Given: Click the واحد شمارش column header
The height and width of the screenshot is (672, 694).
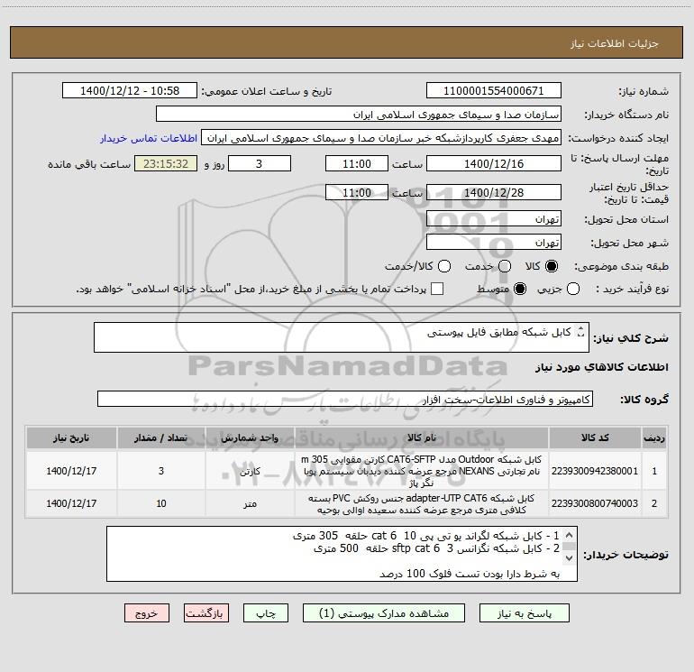Looking at the screenshot, I should [x=250, y=438].
